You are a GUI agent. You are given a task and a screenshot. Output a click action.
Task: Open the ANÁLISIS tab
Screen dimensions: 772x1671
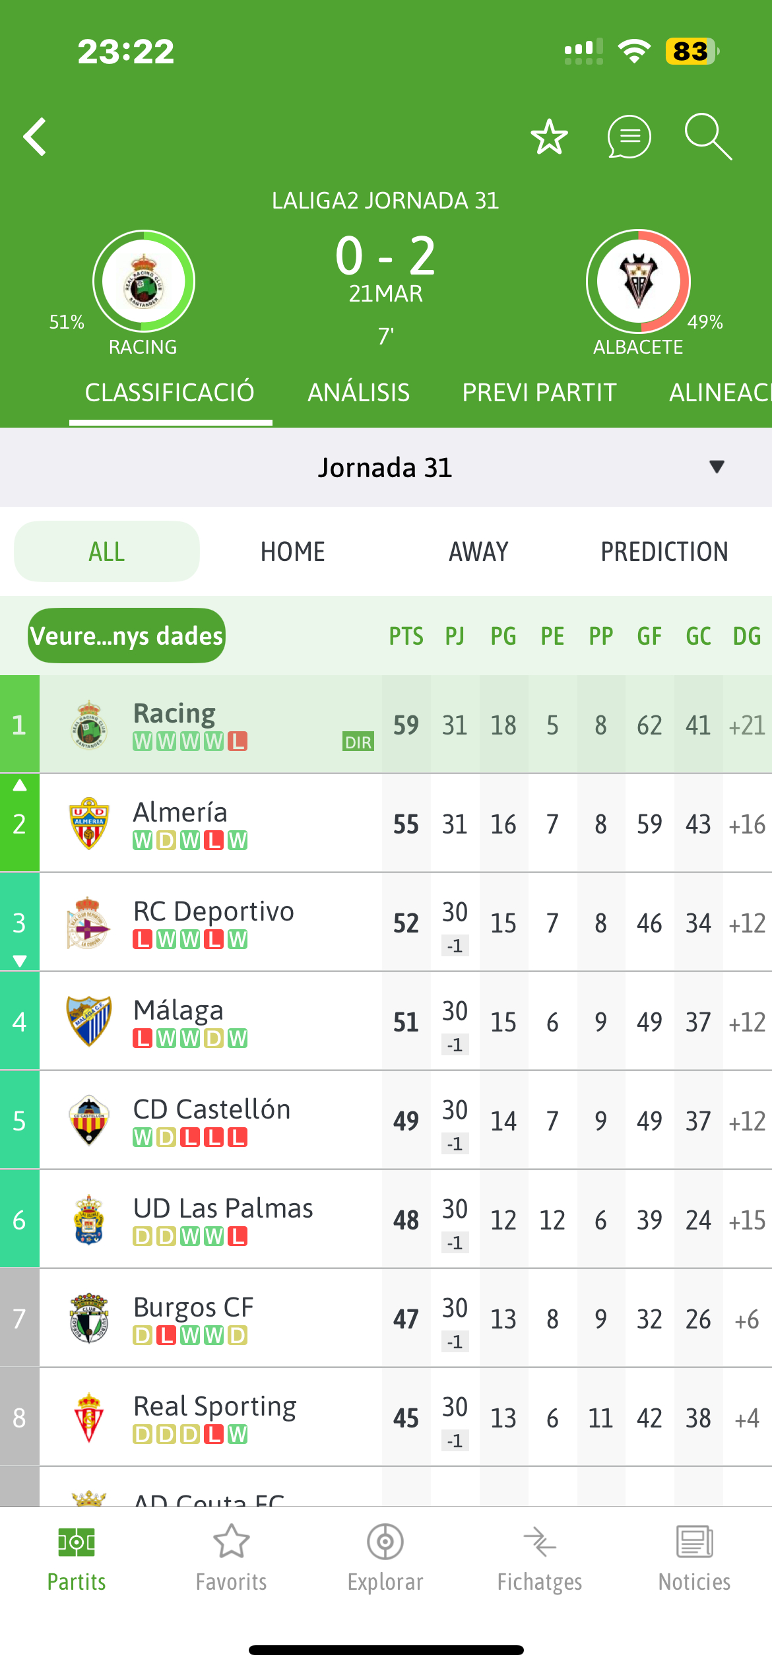click(358, 393)
